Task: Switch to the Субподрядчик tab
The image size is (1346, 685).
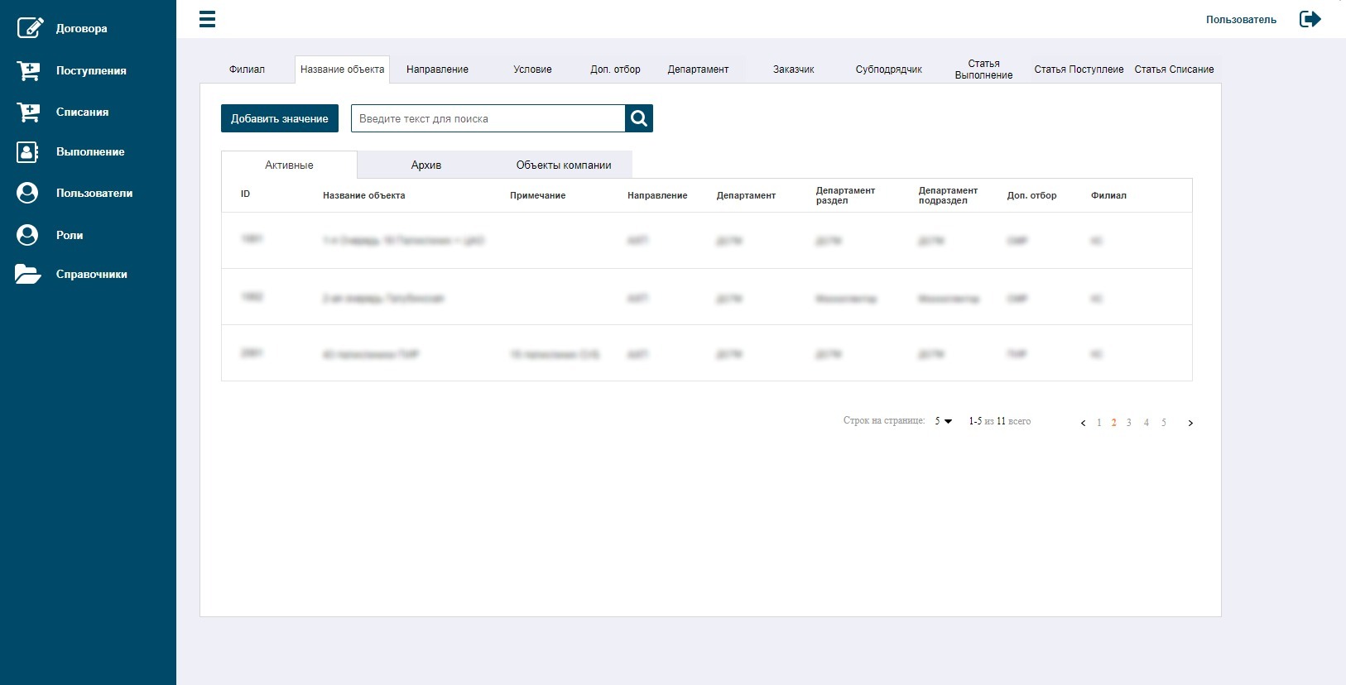Action: tap(888, 69)
